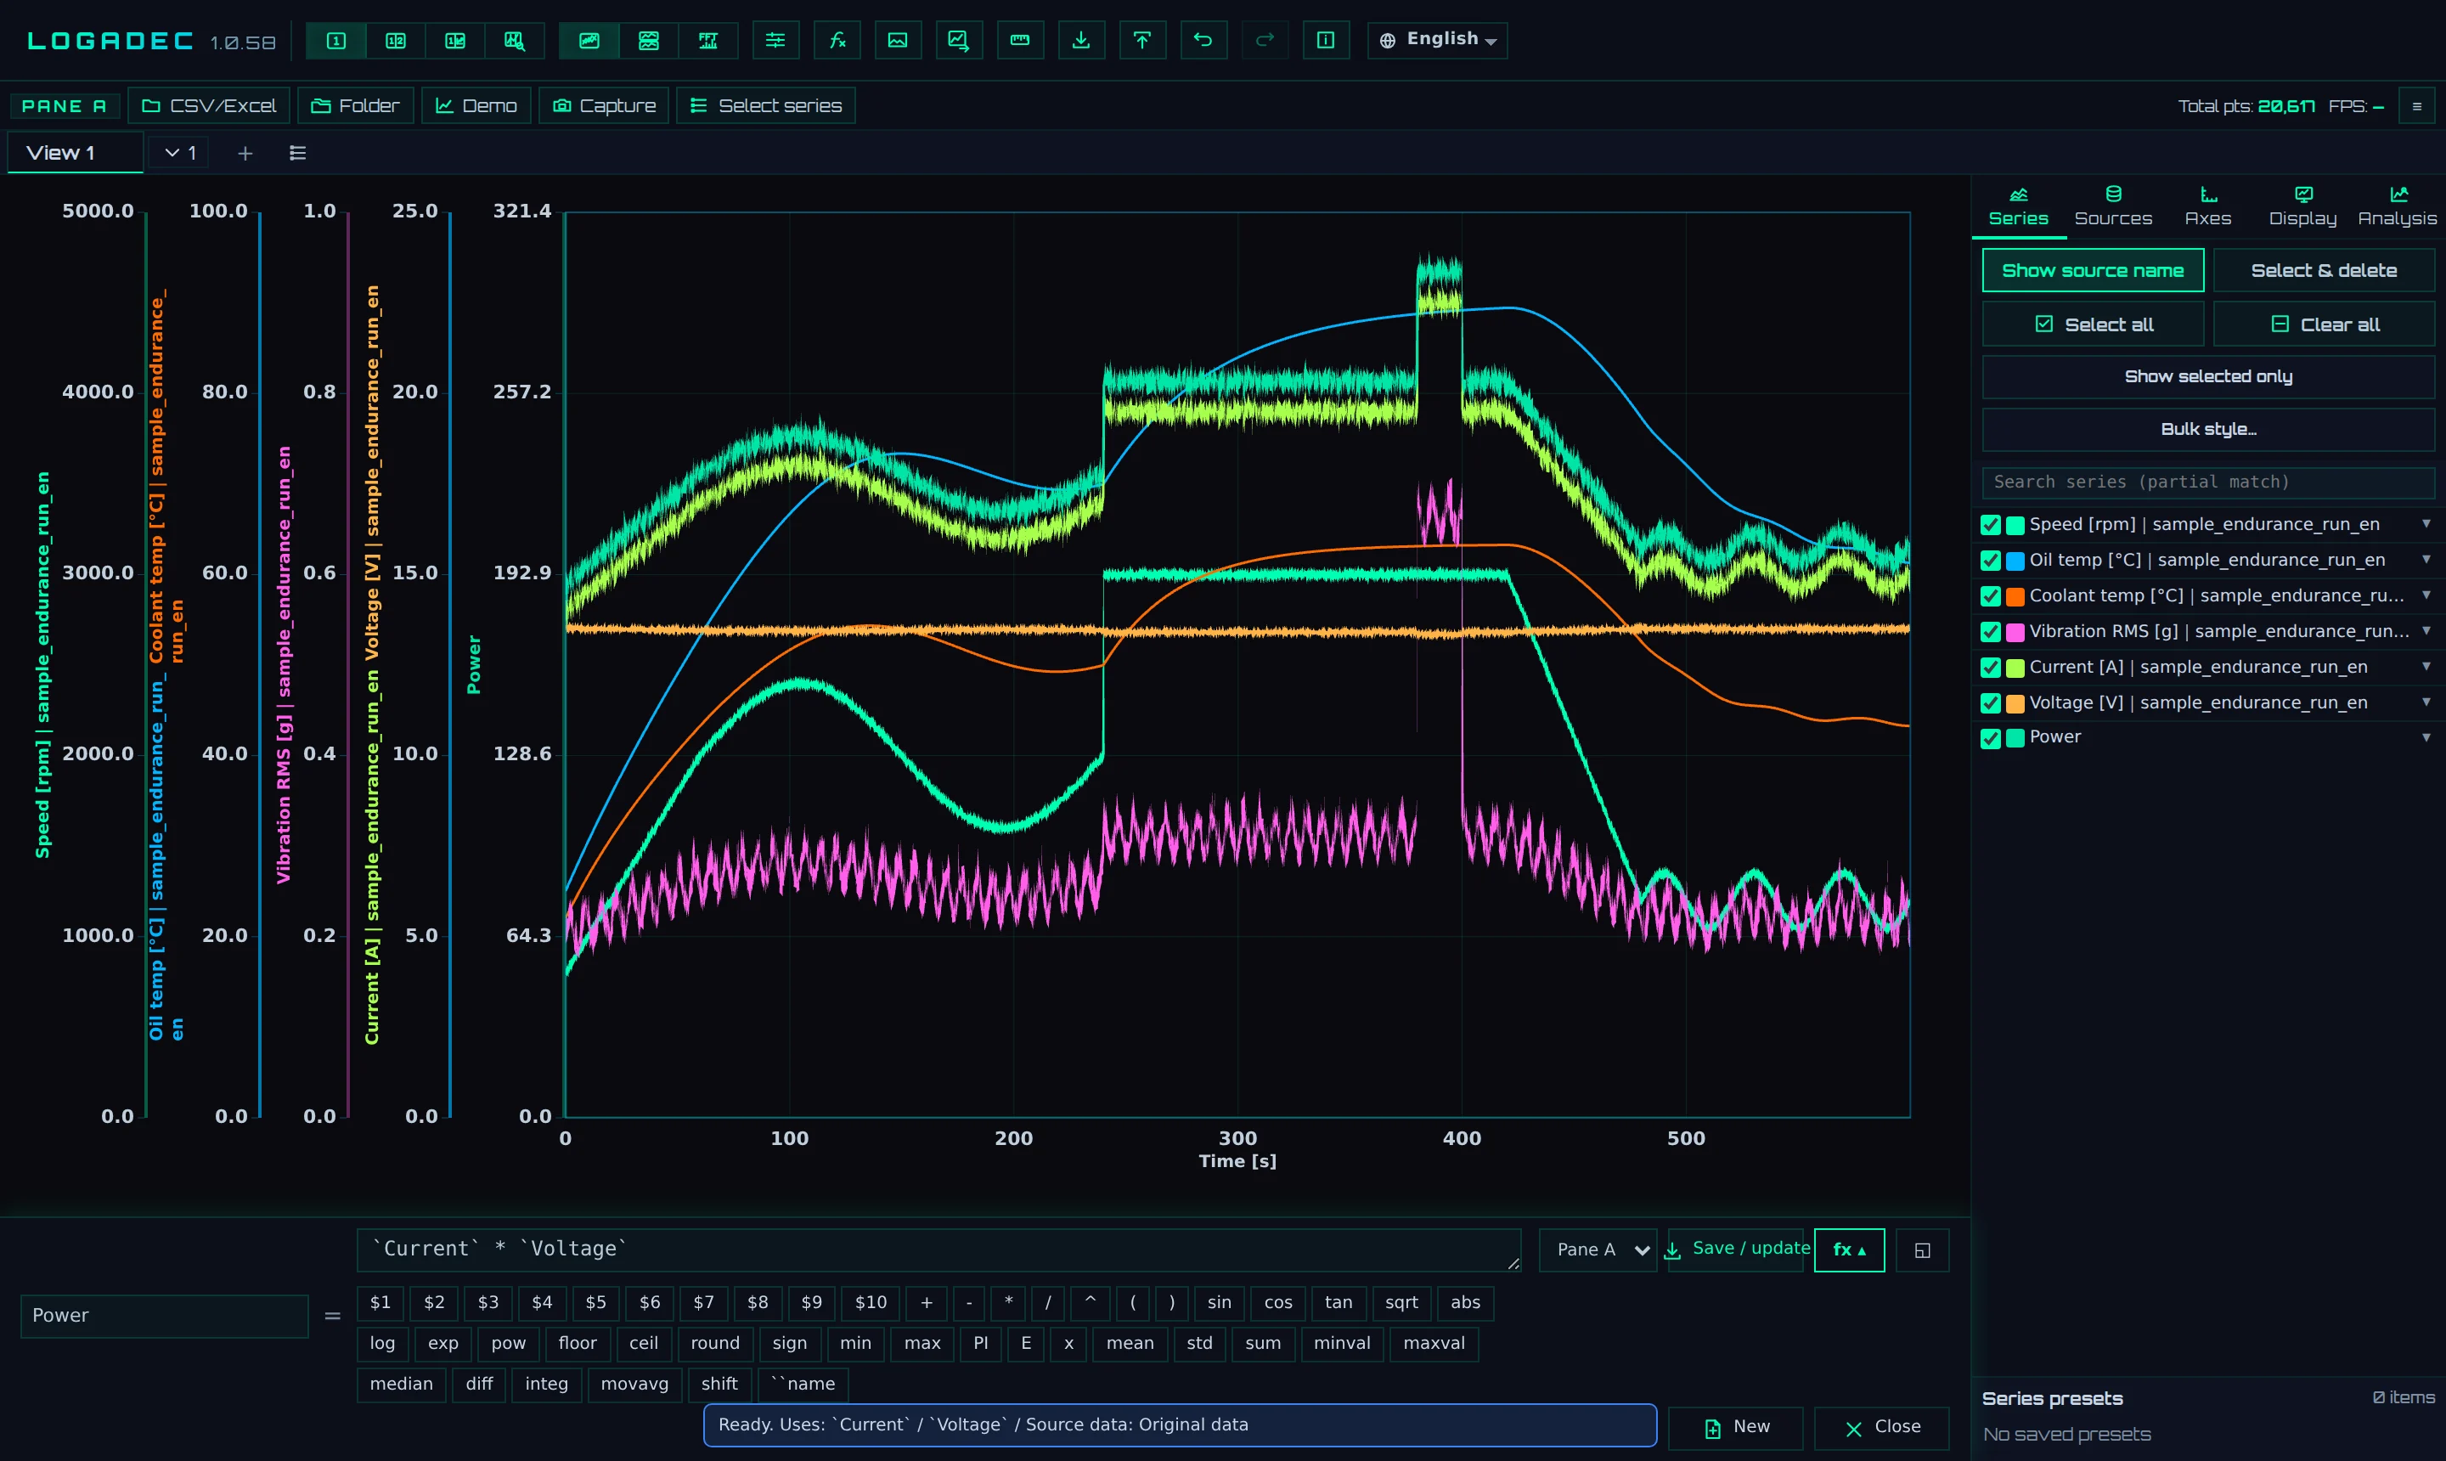Expand the Voltage [V] series options arrow

(2426, 702)
